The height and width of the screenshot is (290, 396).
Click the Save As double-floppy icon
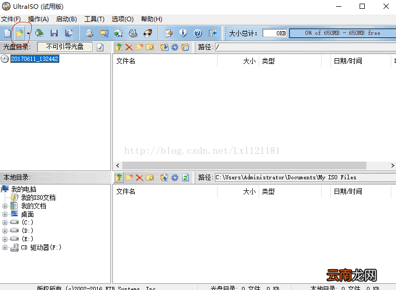click(x=69, y=33)
